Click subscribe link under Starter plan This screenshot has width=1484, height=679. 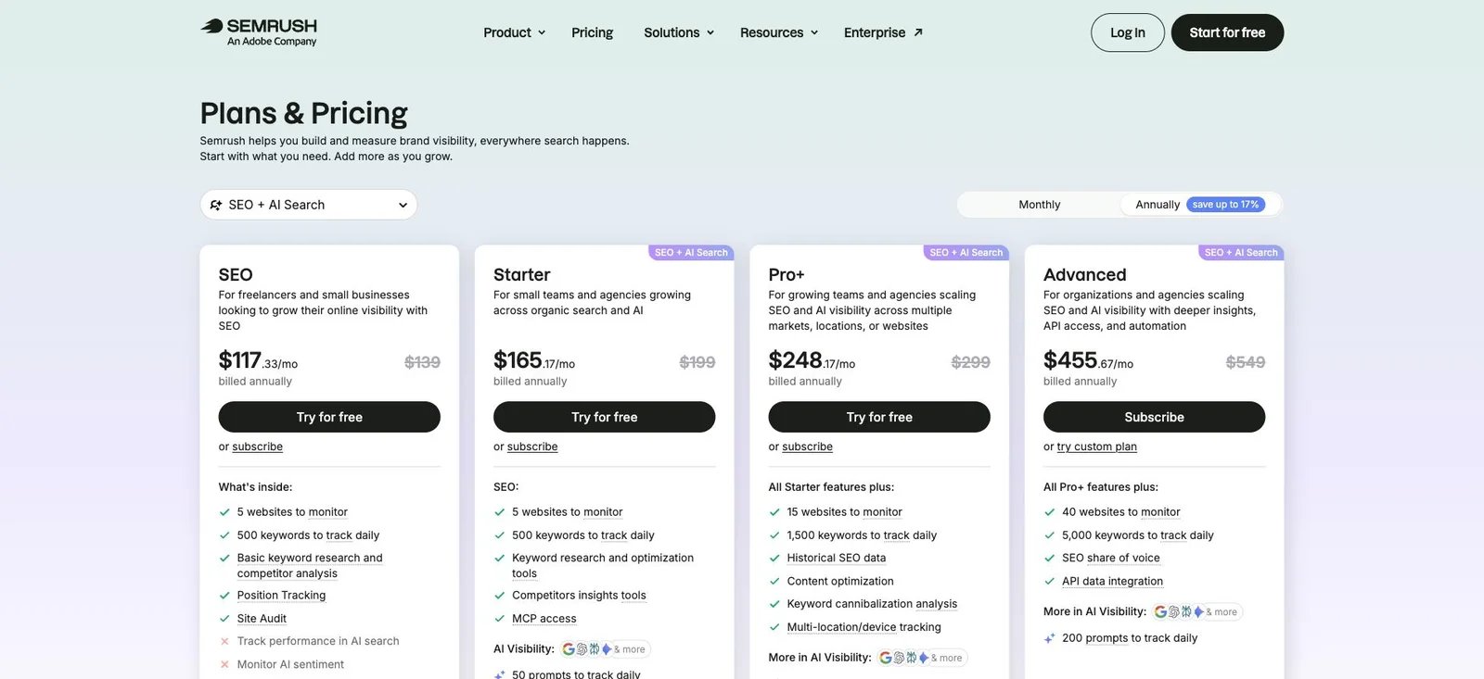click(x=532, y=446)
